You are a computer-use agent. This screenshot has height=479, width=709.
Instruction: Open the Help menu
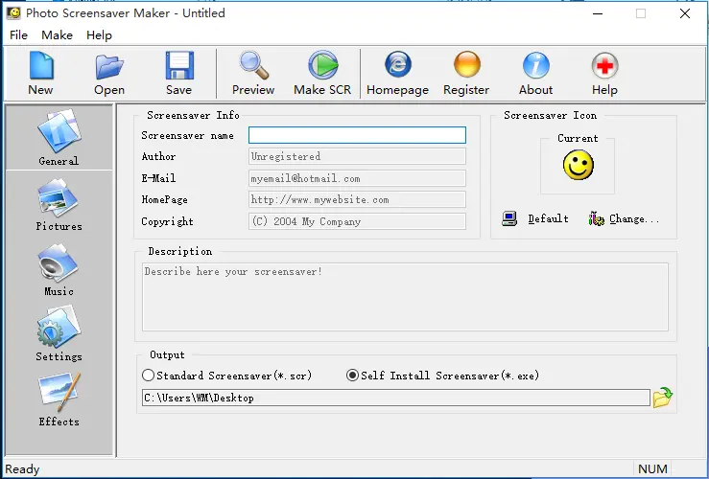coord(99,35)
